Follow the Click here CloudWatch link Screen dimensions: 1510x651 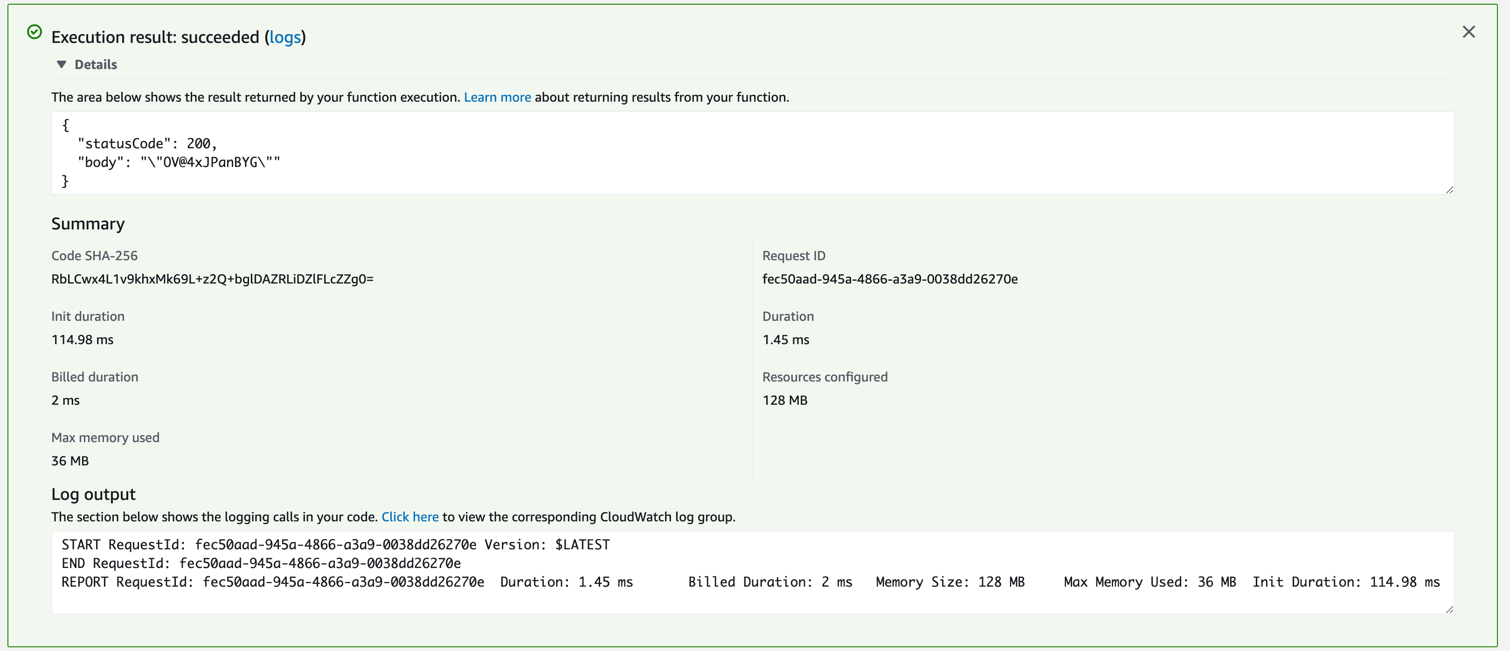tap(410, 517)
